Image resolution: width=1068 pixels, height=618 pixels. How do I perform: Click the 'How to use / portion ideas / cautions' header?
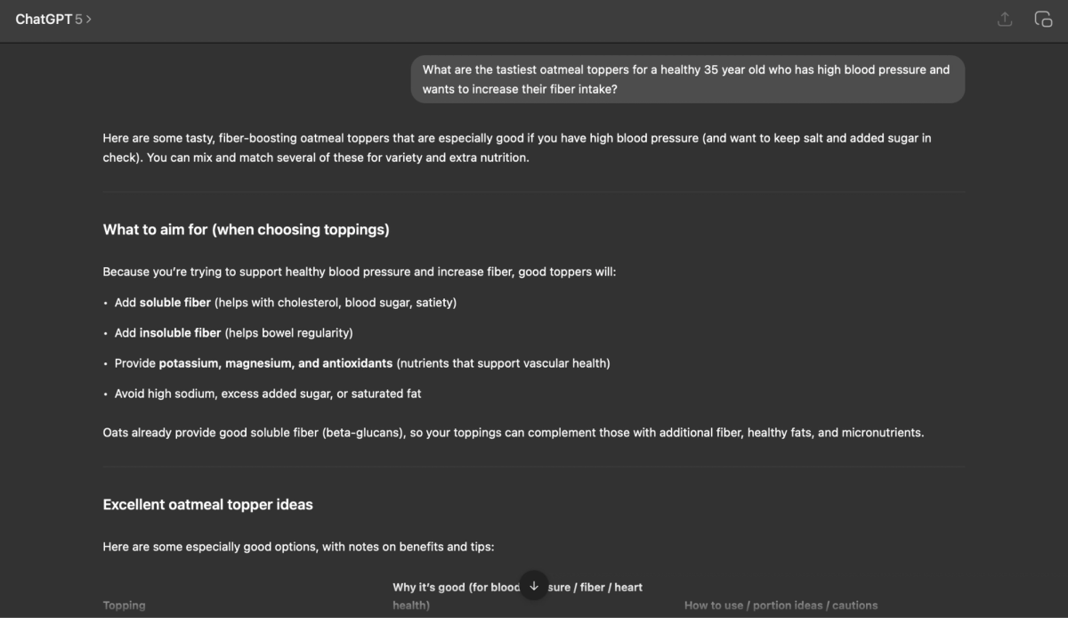780,605
